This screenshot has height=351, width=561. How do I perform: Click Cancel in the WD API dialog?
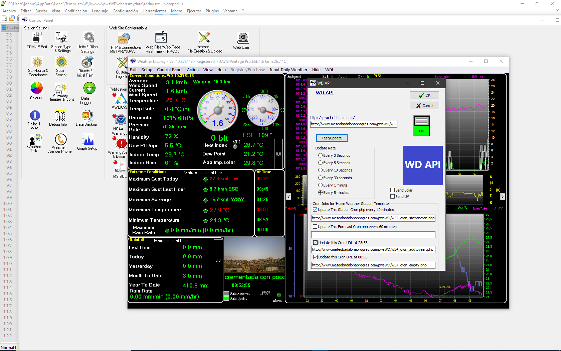click(424, 106)
